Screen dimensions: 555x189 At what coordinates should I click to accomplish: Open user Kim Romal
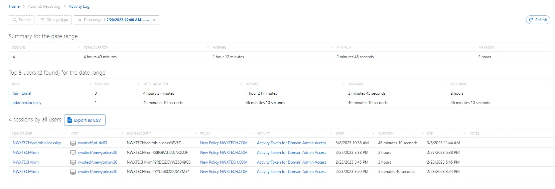22,93
